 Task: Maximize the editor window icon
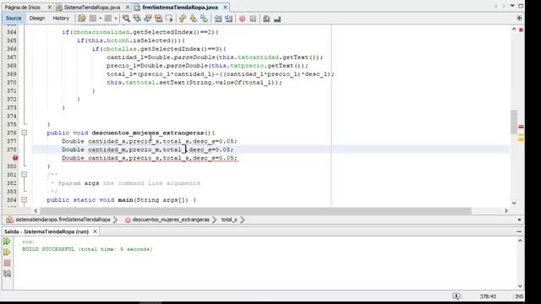[x=521, y=6]
